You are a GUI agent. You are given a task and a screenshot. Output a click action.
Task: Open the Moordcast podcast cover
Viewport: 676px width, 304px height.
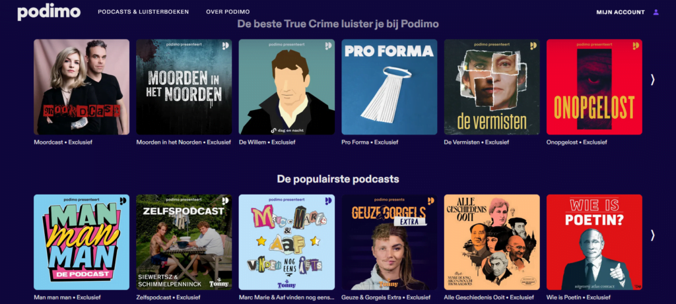click(x=81, y=87)
